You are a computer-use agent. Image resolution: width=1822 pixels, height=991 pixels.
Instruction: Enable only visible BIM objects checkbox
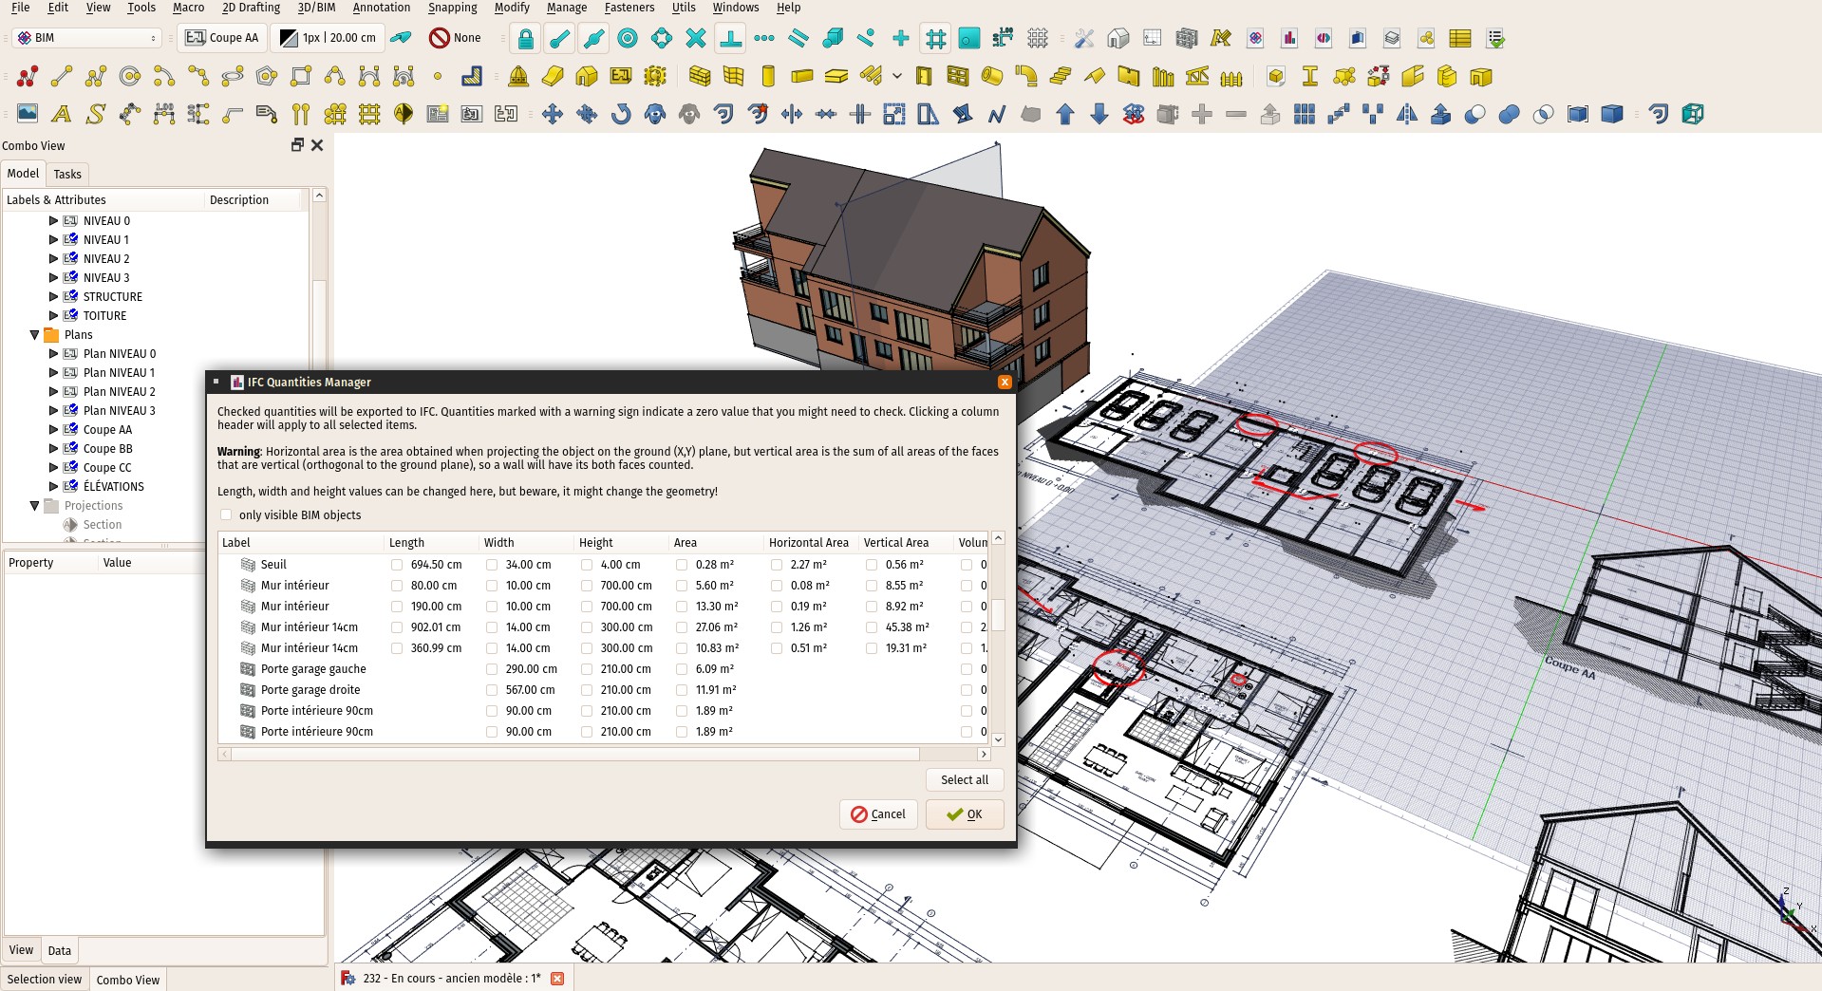[x=226, y=515]
